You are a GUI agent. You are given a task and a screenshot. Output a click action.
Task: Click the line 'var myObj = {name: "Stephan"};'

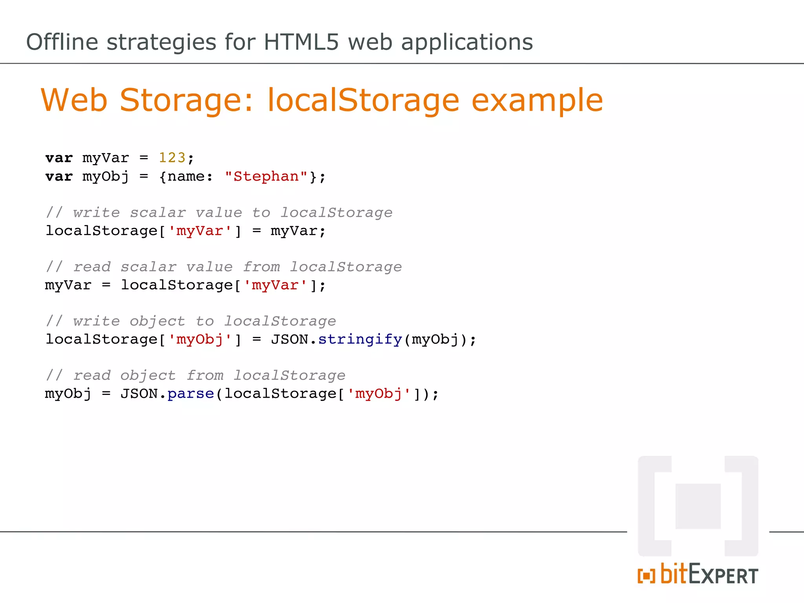186,177
